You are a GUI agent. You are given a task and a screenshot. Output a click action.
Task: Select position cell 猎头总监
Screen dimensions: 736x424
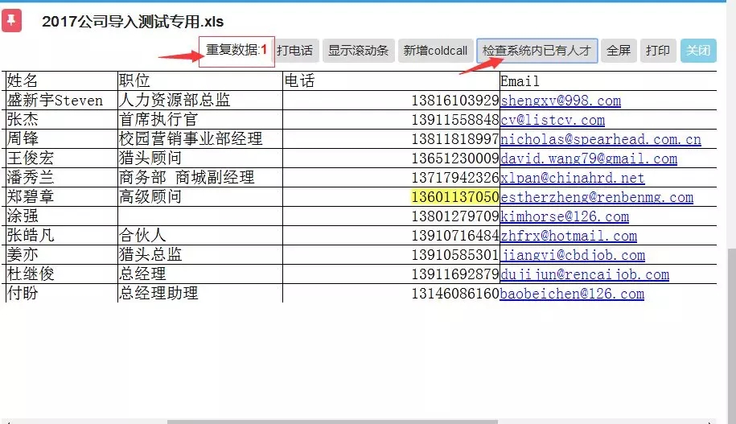[x=200, y=254]
